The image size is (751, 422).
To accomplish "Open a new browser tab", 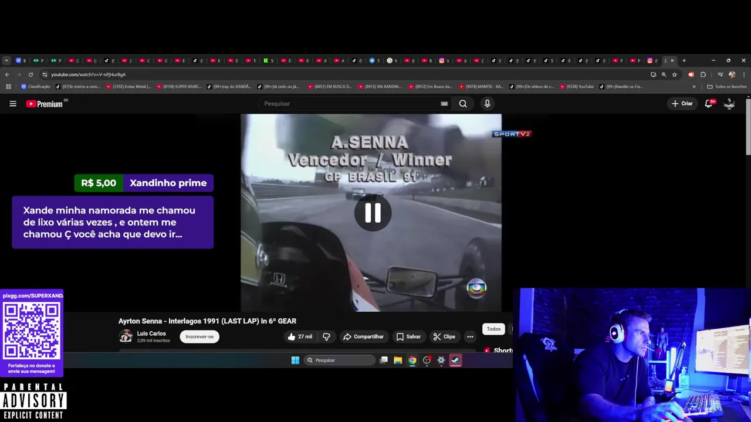I will (x=684, y=60).
